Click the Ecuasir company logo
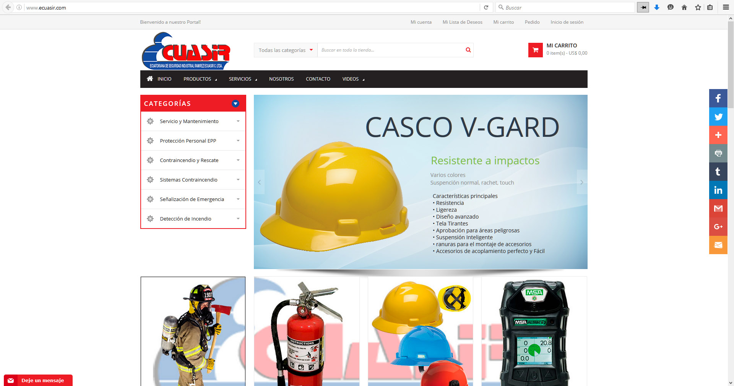This screenshot has height=386, width=734. pyautogui.click(x=186, y=51)
